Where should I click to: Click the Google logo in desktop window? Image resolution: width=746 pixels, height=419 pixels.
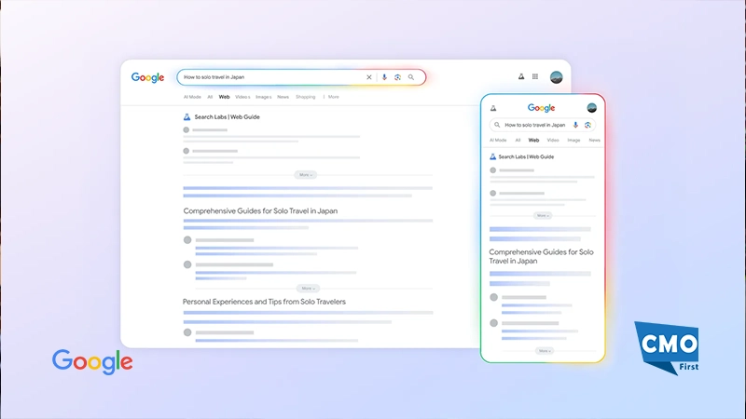(147, 77)
